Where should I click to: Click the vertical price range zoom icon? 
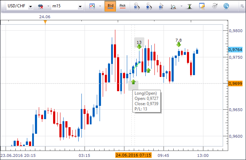click(x=173, y=7)
